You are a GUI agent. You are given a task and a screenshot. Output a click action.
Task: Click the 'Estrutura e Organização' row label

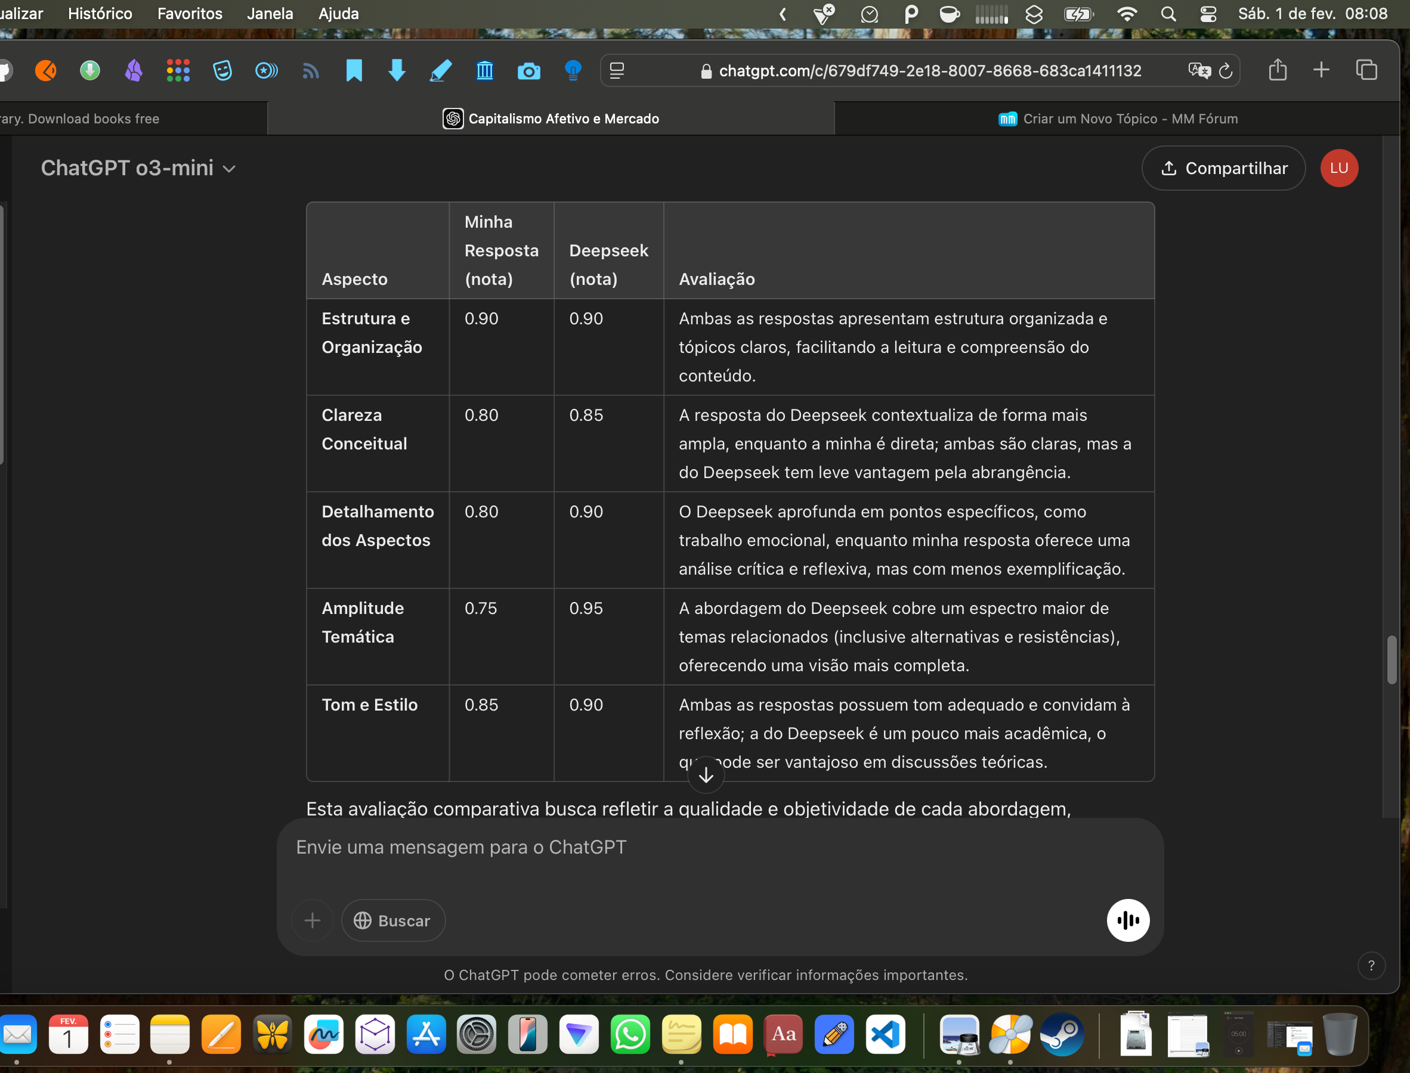[x=371, y=333]
